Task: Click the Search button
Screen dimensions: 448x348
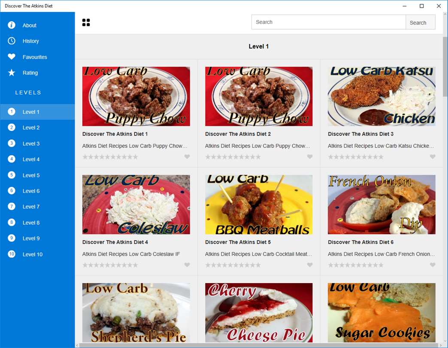Action: point(420,22)
